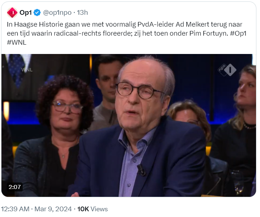The image size is (260, 217).
Task: Click the blue verified badge
Action: pyautogui.click(x=37, y=13)
